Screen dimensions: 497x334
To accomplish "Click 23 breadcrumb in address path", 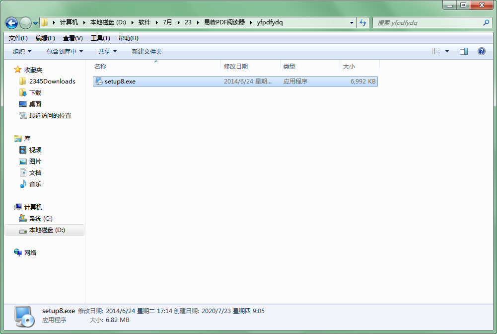I will click(x=188, y=22).
